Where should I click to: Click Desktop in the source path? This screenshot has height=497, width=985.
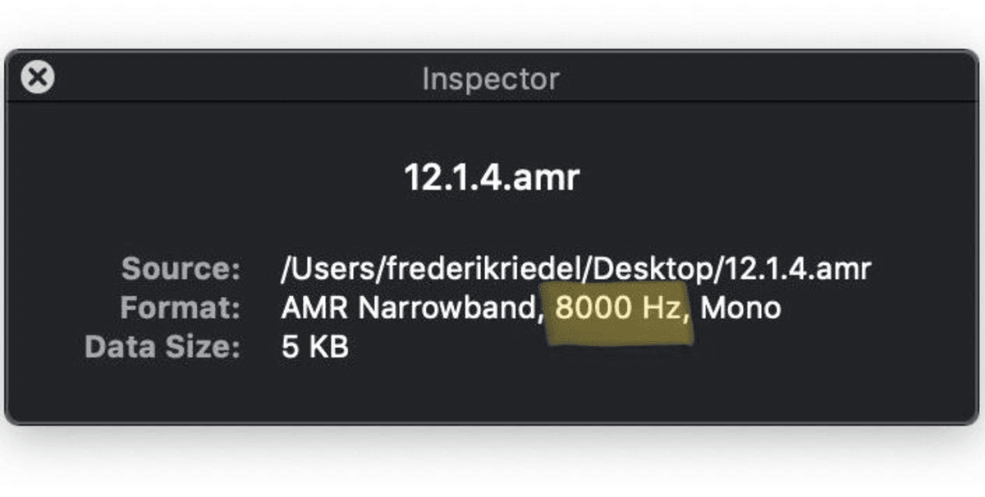tap(653, 268)
